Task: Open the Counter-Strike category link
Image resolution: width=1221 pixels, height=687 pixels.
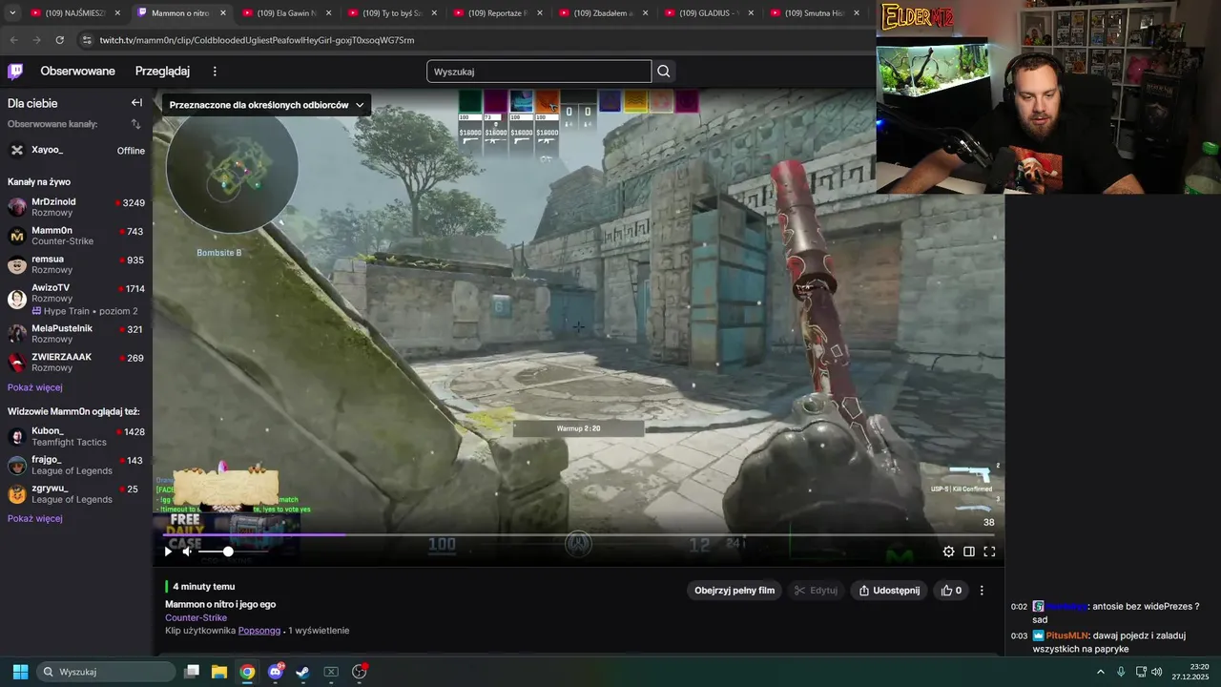Action: 196,617
